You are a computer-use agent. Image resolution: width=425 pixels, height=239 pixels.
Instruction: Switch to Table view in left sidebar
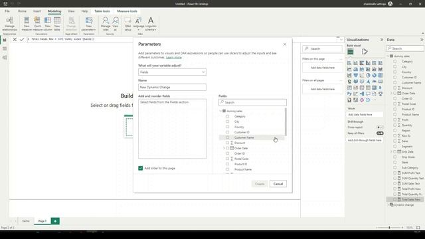coord(5,48)
